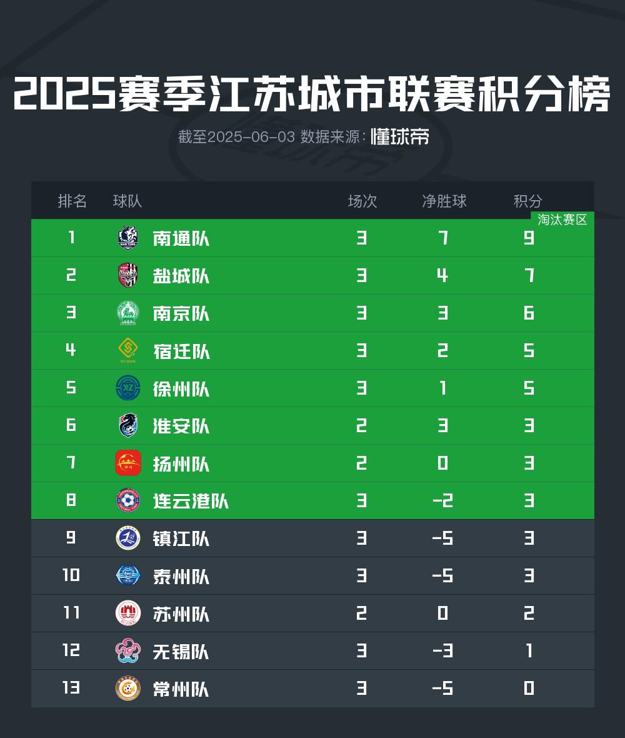The width and height of the screenshot is (625, 738).
Task: Click the 排名 column header
Action: [x=72, y=201]
